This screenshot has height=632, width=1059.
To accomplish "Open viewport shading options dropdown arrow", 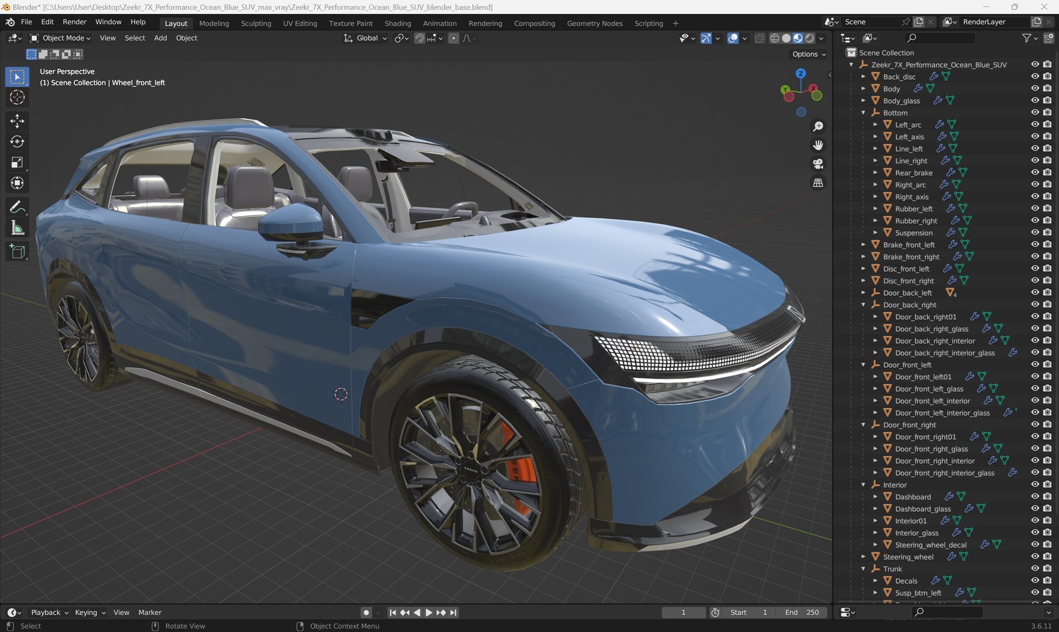I will pos(821,38).
